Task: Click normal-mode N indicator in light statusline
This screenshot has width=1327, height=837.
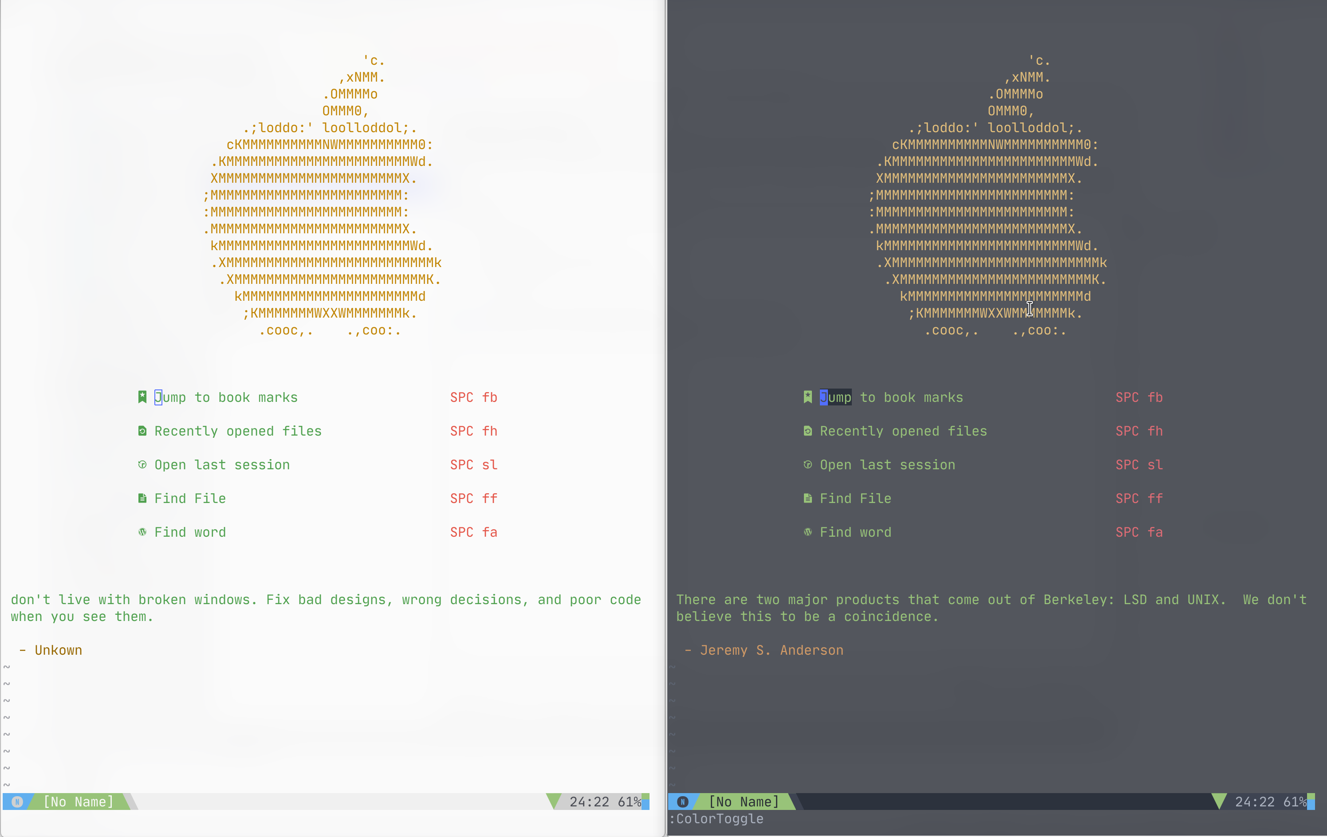Action: pyautogui.click(x=17, y=802)
